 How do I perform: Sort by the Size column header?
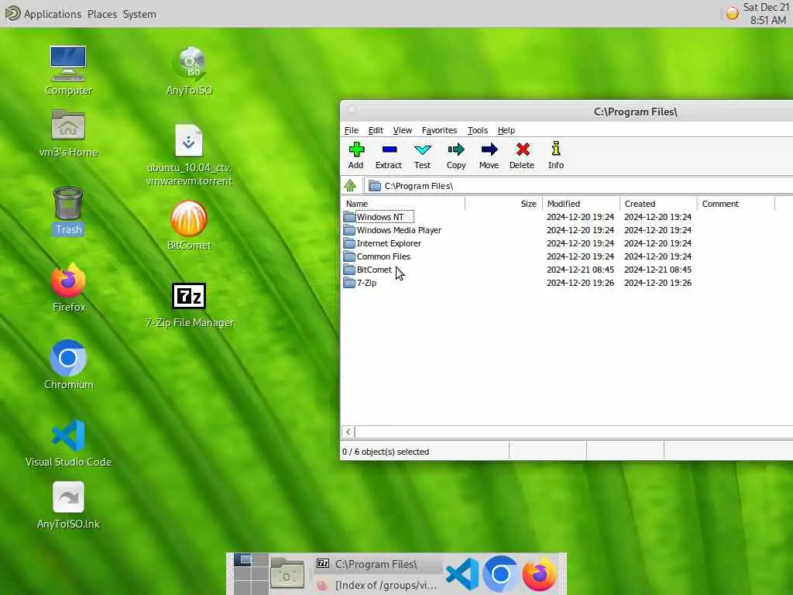[x=503, y=204]
